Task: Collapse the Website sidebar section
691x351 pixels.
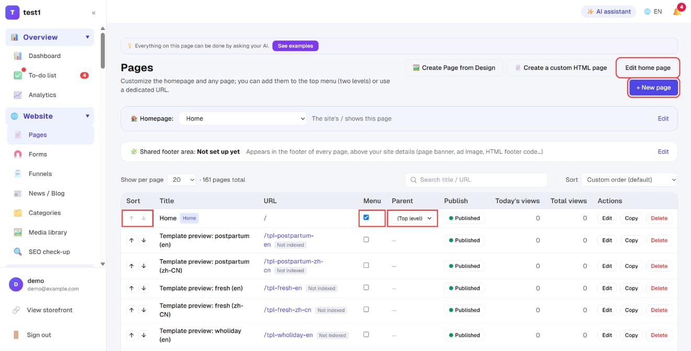Action: [x=87, y=116]
